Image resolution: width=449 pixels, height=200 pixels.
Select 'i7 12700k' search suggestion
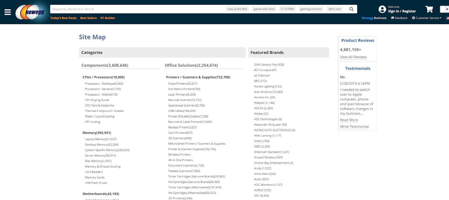[x=287, y=9]
